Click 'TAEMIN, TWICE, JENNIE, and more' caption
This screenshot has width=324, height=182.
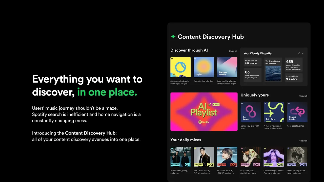coord(225,172)
